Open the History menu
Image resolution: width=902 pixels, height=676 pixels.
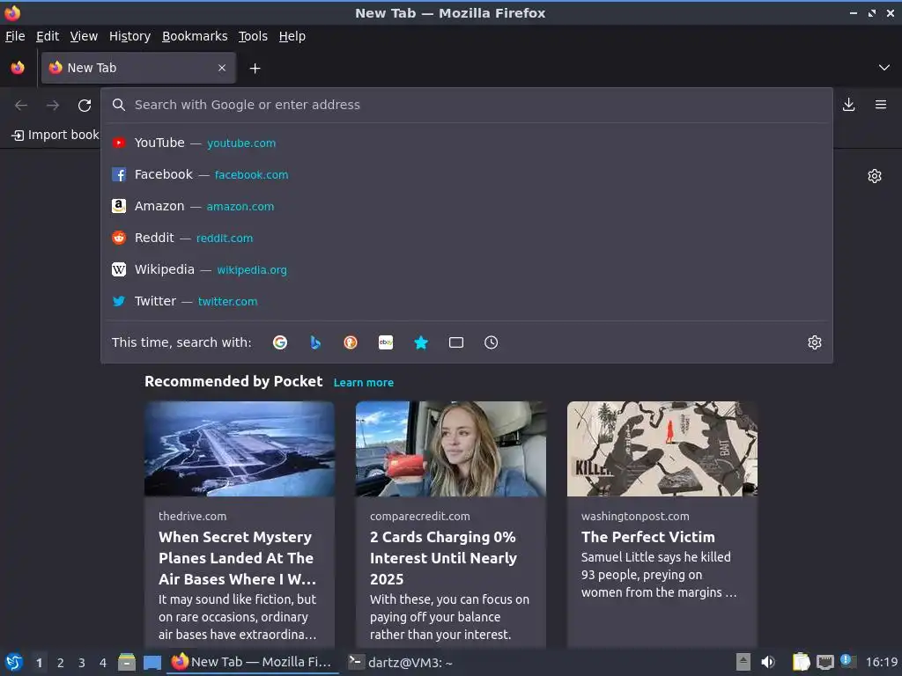(x=130, y=36)
